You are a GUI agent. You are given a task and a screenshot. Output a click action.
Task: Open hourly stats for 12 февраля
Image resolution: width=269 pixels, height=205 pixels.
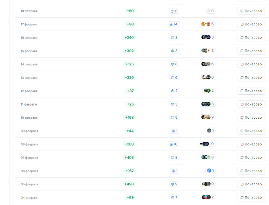coord(251,91)
